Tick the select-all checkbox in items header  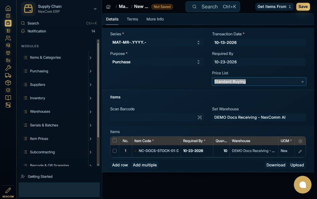(115, 140)
